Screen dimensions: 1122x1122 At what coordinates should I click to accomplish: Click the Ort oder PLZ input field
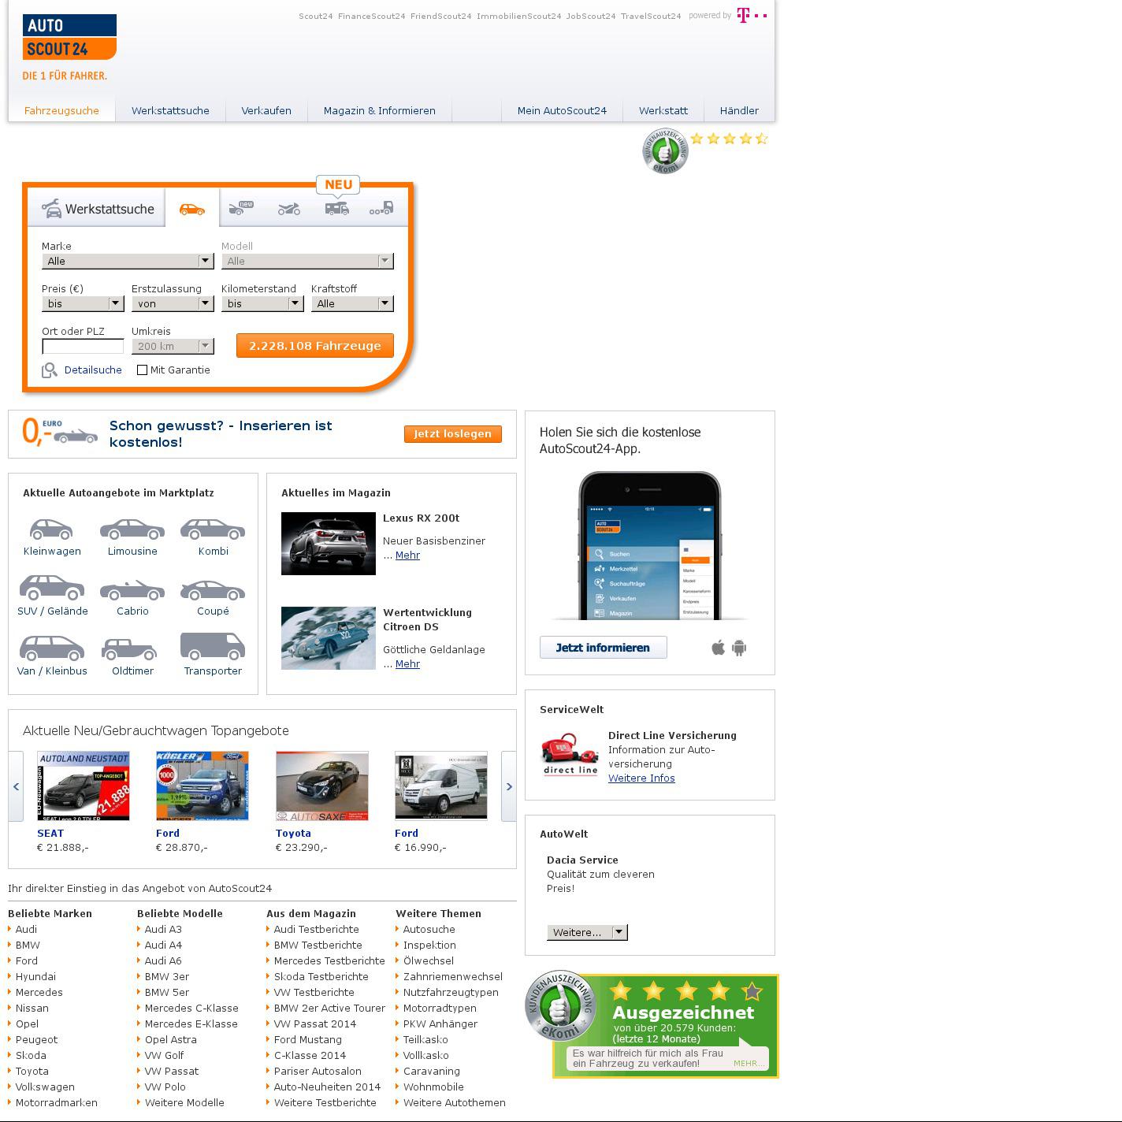(83, 346)
